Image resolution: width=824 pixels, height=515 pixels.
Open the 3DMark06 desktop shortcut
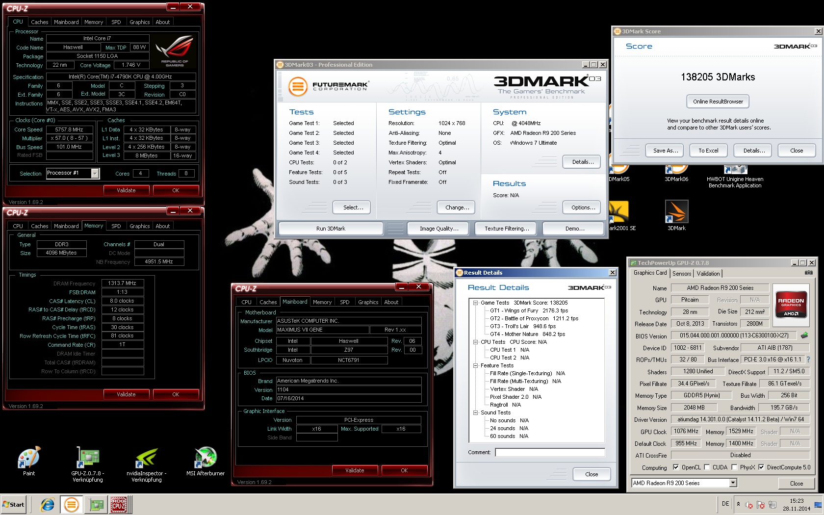coord(676,174)
